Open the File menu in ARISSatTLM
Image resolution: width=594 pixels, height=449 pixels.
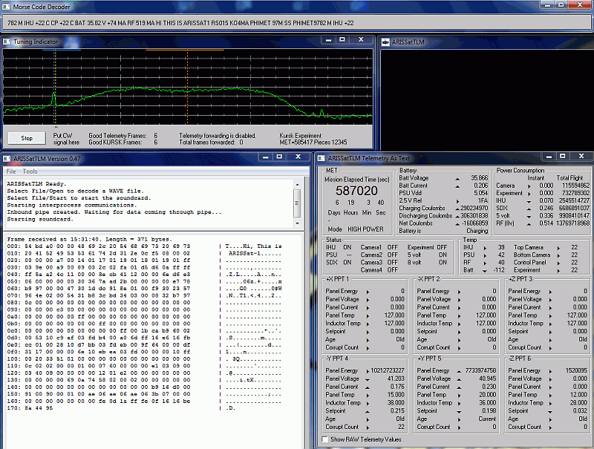click(11, 171)
